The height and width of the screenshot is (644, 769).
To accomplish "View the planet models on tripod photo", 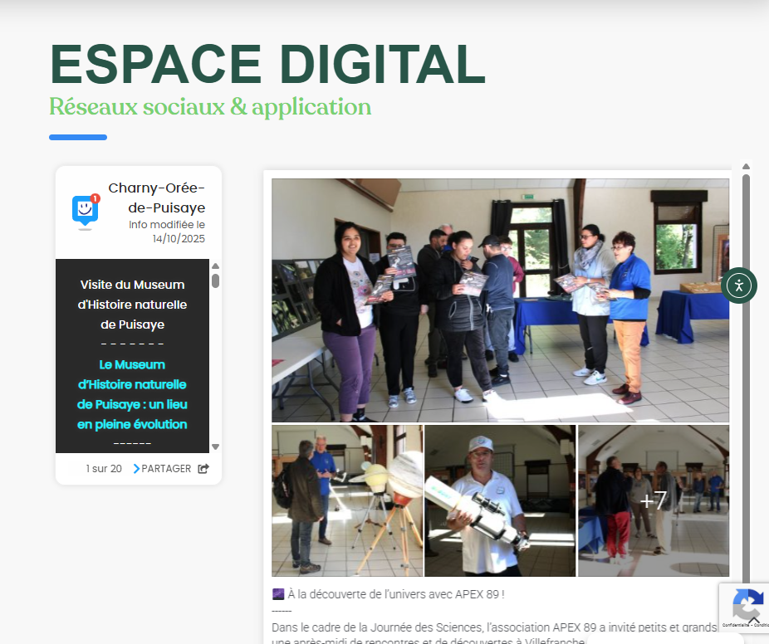I will [347, 500].
